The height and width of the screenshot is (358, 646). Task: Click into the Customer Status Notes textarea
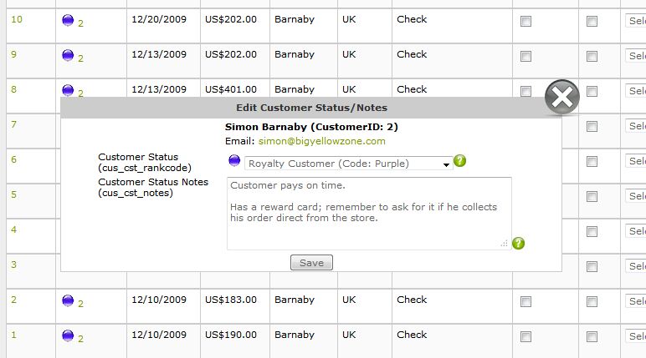(x=369, y=214)
